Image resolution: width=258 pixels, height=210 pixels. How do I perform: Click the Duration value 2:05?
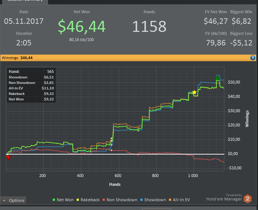[24, 43]
